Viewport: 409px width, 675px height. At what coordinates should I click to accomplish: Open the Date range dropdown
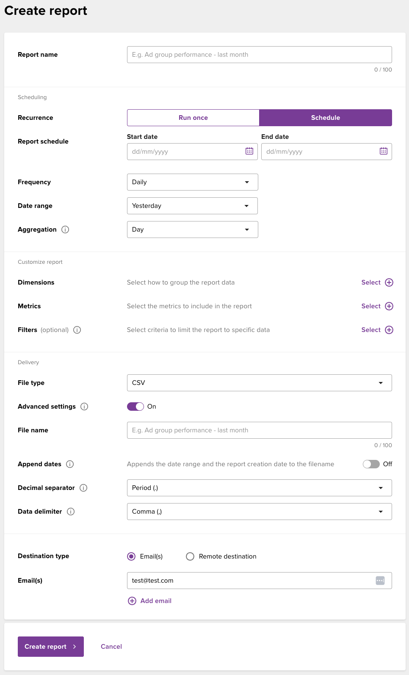tap(192, 206)
